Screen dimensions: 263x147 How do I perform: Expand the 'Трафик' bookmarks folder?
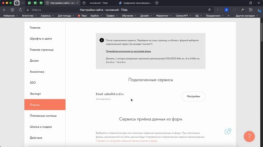[112, 16]
